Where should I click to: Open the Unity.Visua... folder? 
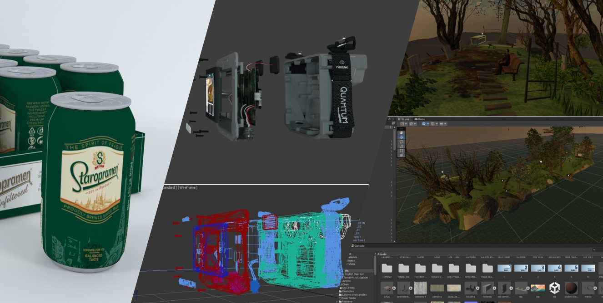pos(454,269)
